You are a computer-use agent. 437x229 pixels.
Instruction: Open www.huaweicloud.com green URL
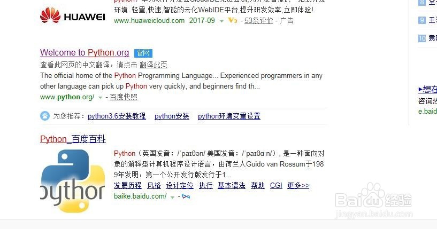pyautogui.click(x=149, y=21)
